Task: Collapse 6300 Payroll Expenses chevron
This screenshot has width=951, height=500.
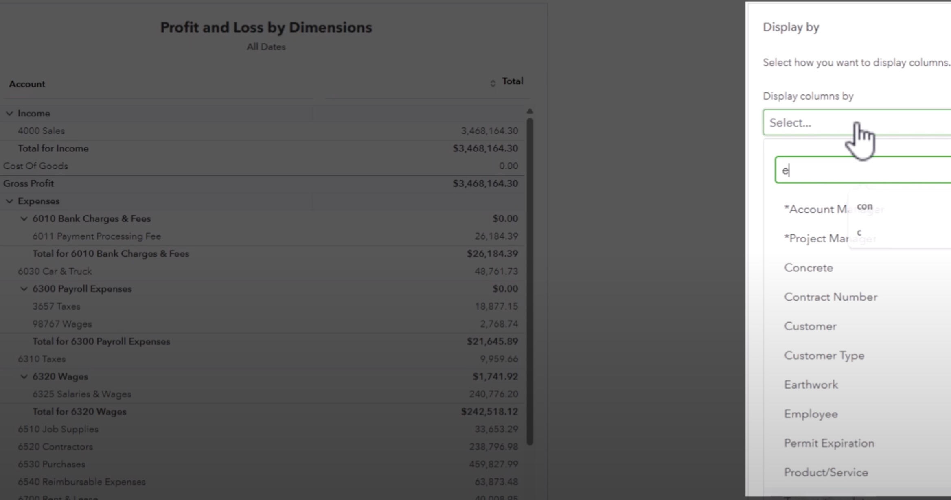Action: click(24, 289)
